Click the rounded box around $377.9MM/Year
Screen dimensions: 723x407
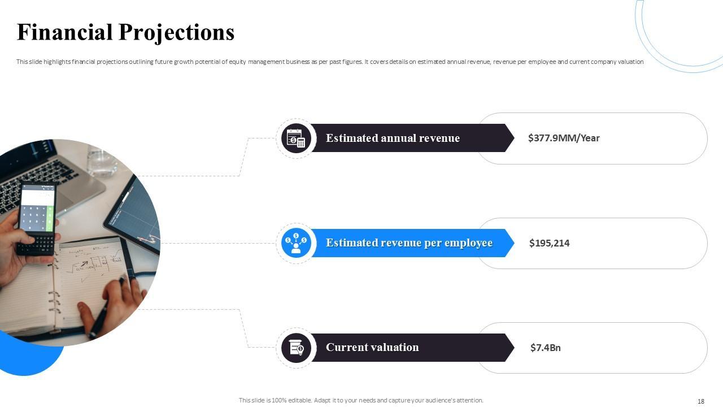[x=650, y=138]
